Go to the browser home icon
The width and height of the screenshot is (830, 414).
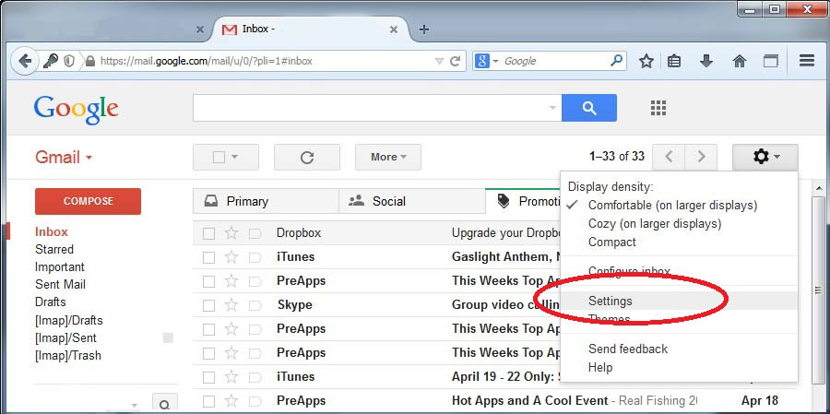(739, 61)
